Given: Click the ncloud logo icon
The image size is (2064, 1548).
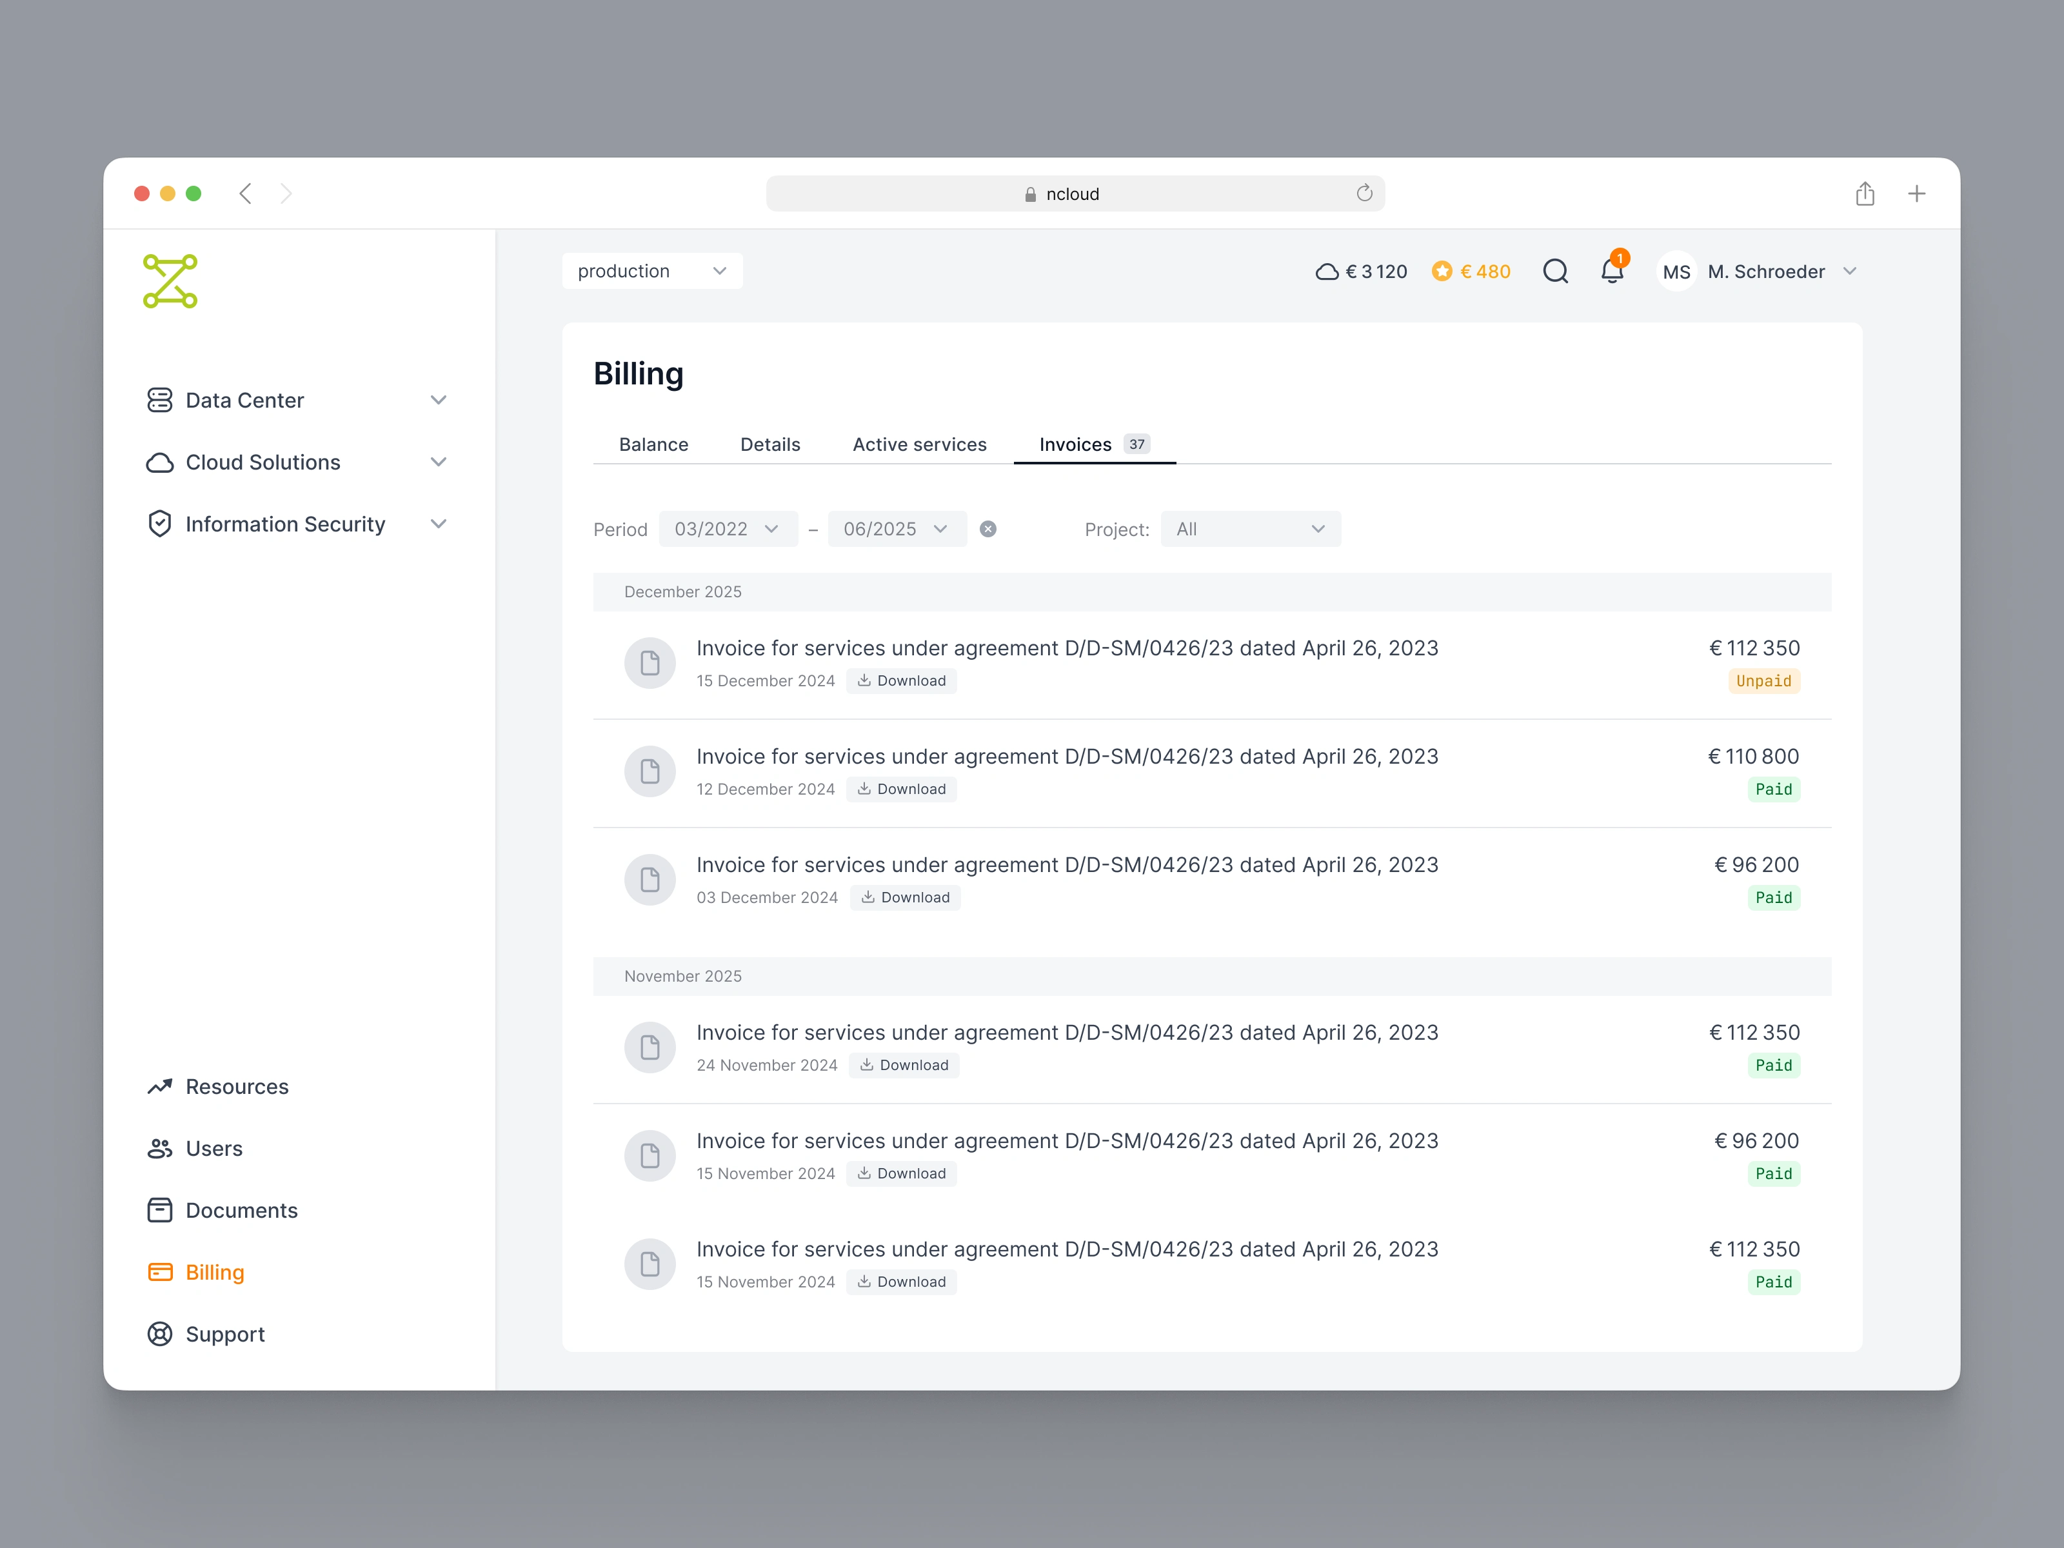Looking at the screenshot, I should (170, 281).
